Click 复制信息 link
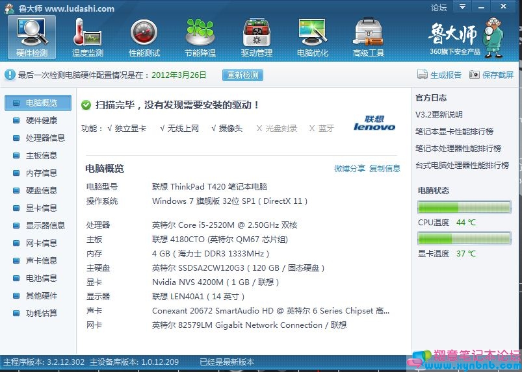The height and width of the screenshot is (372, 522). (x=385, y=169)
